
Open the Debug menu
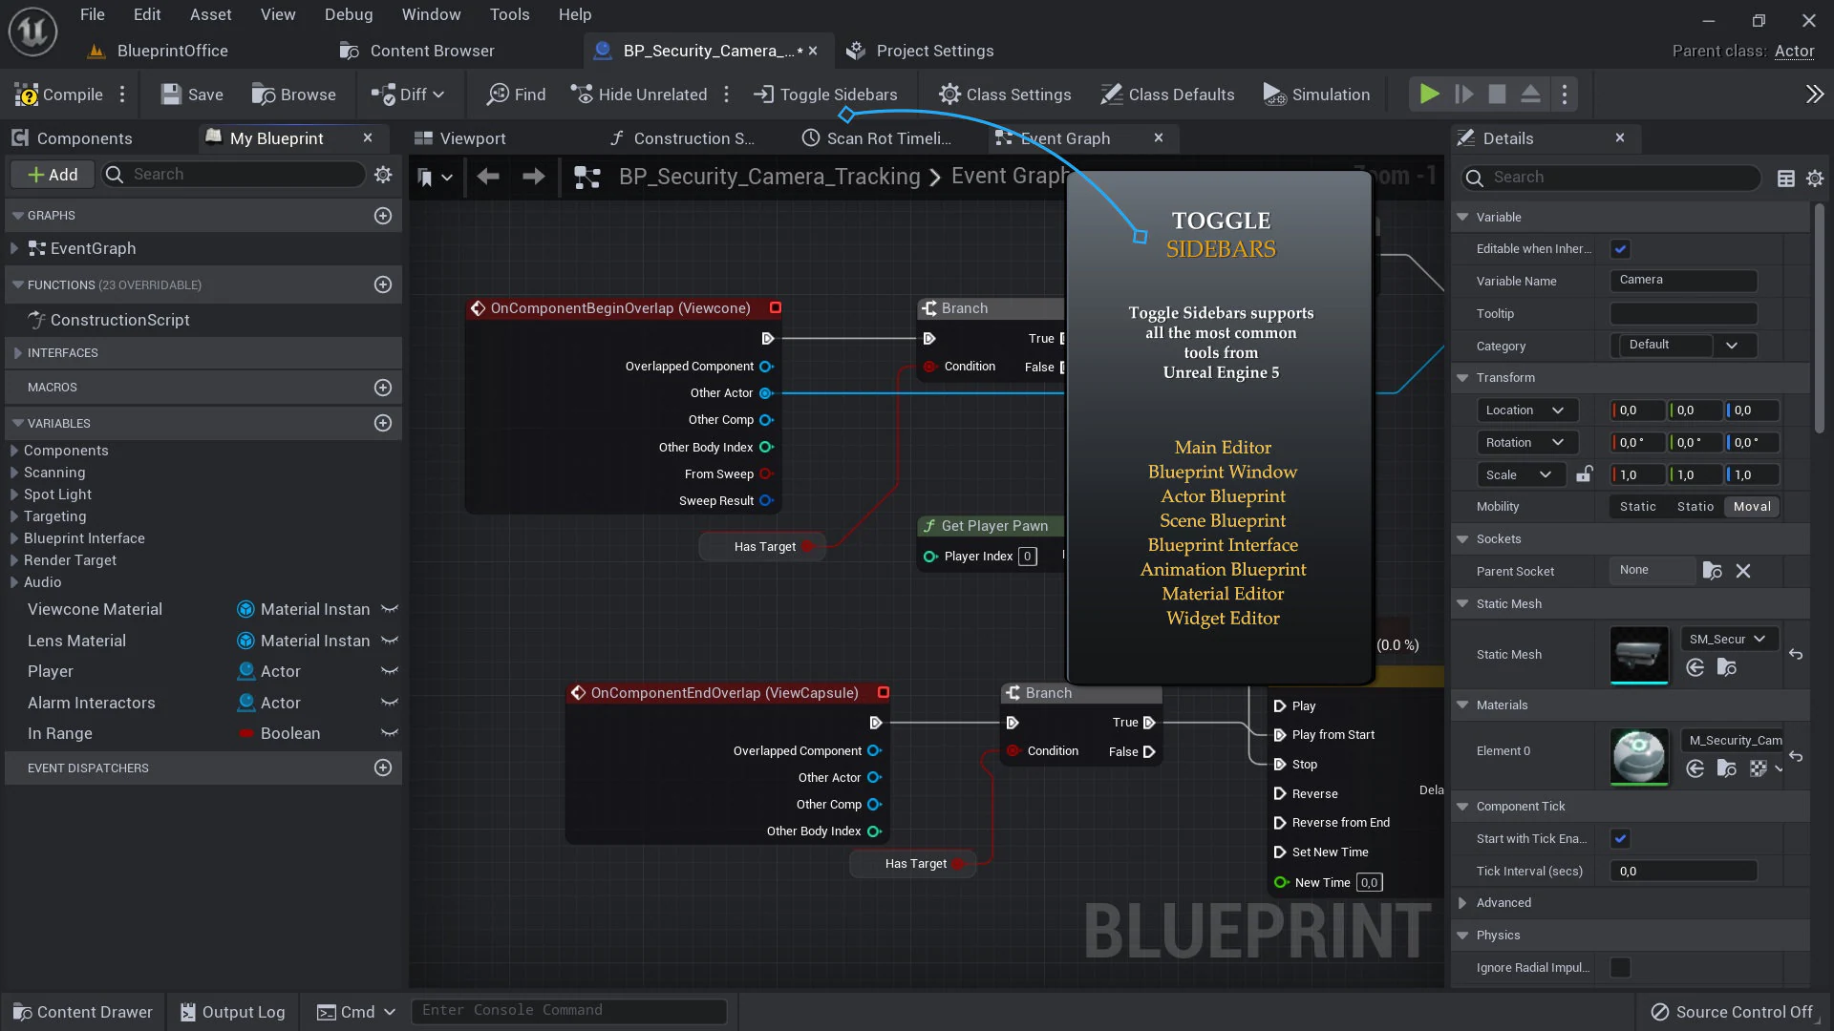(349, 14)
